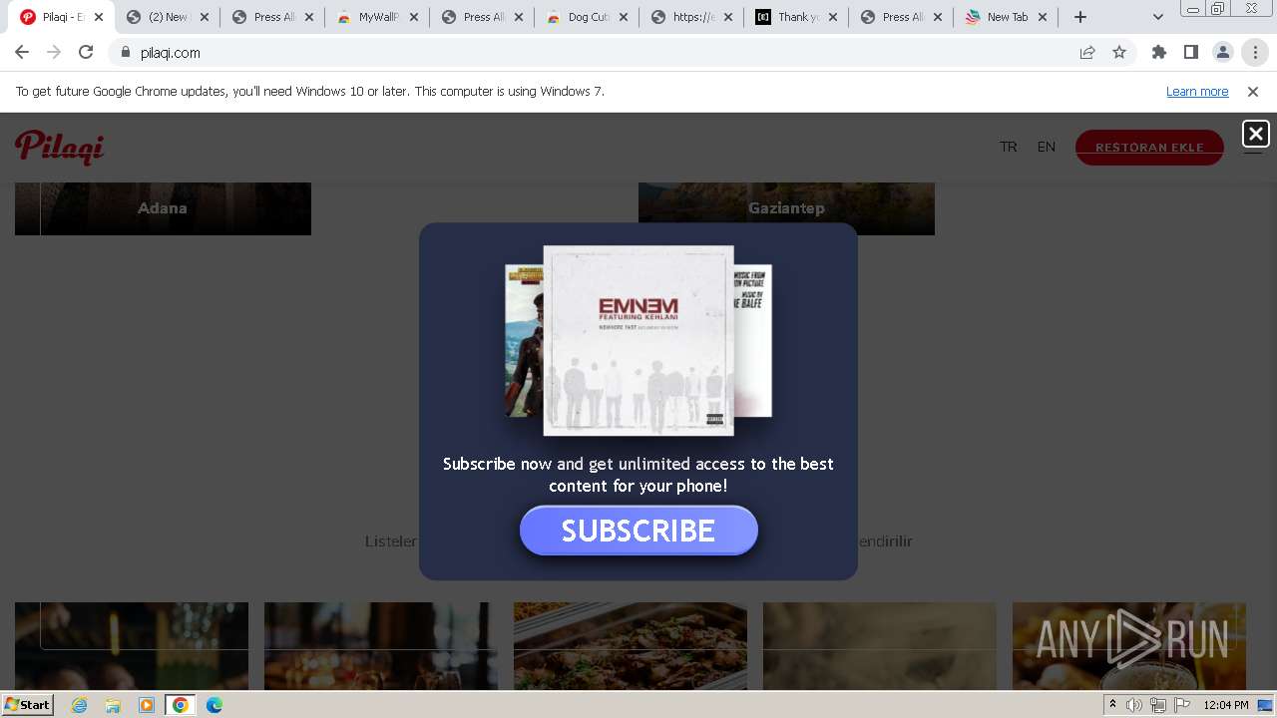Screen dimensions: 1277x718
Task: Open the grilled food restaurant thumbnail
Action: click(x=631, y=645)
